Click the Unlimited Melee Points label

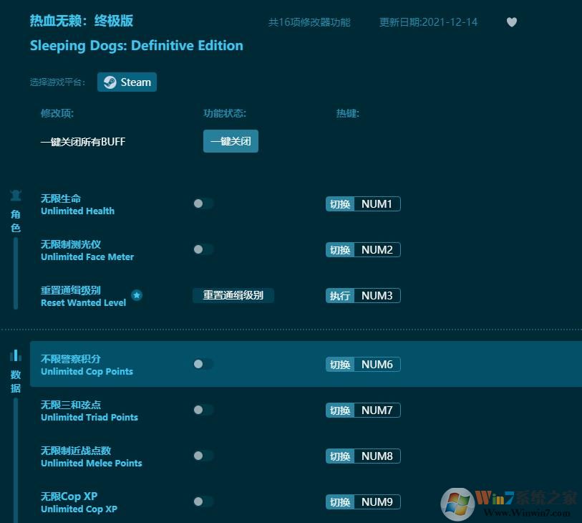[x=92, y=463]
